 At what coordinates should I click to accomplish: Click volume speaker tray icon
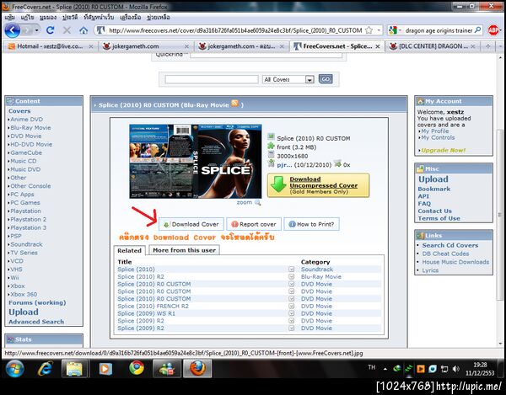pos(456,369)
